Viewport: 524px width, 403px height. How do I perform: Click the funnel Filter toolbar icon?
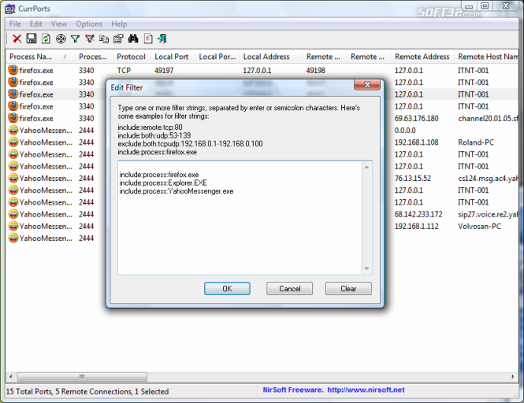point(75,39)
